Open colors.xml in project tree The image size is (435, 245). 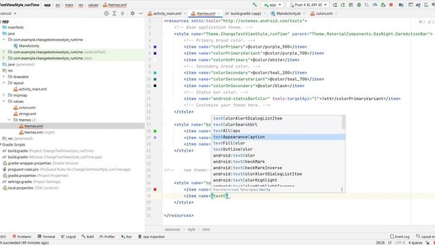click(27, 108)
